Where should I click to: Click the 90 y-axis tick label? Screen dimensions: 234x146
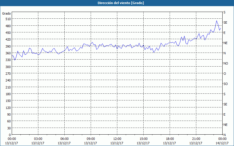click(x=9, y=114)
